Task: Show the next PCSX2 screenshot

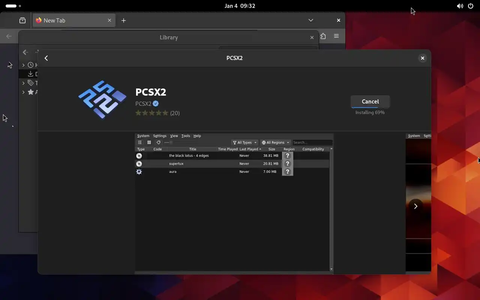Action: point(415,206)
